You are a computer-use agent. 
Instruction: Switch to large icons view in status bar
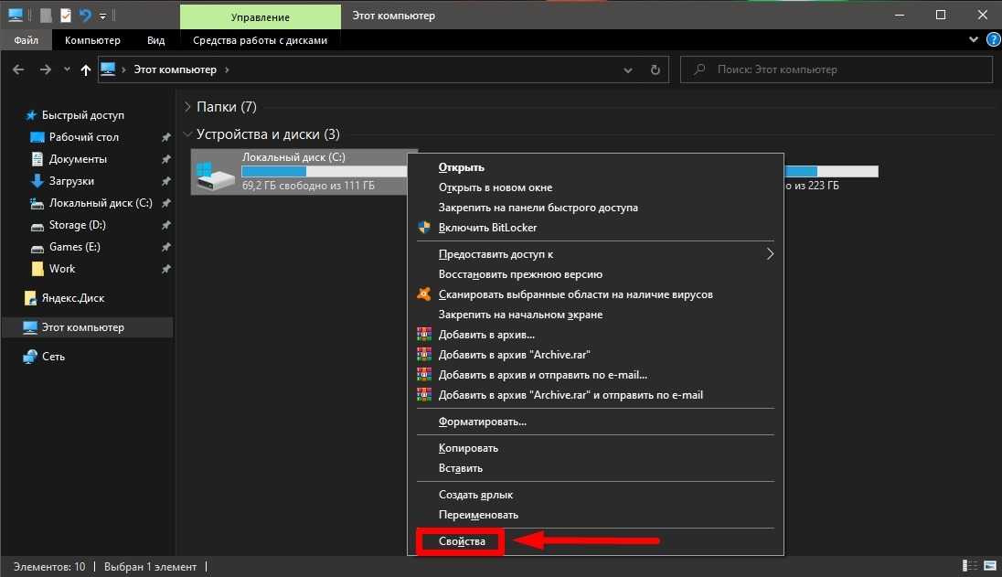click(x=989, y=567)
